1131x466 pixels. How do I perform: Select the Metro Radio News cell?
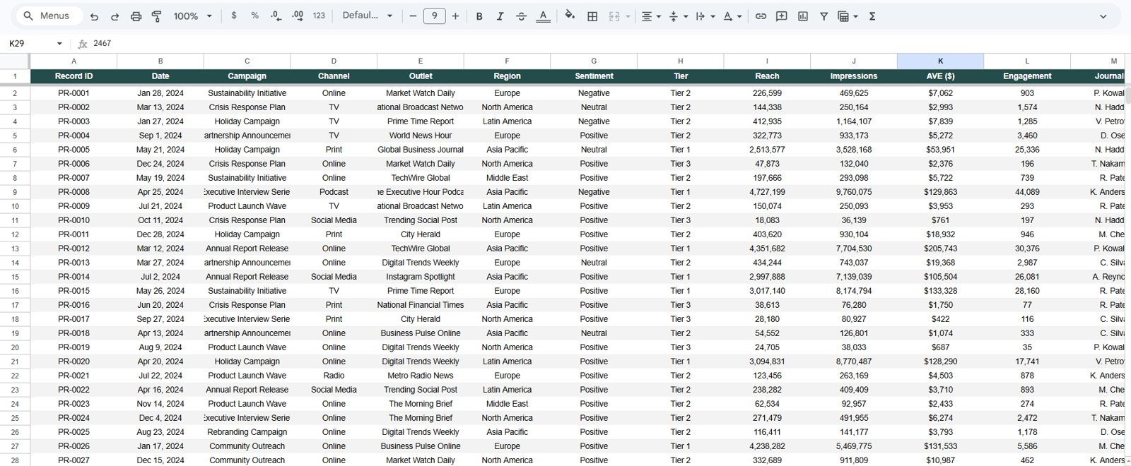pos(421,376)
